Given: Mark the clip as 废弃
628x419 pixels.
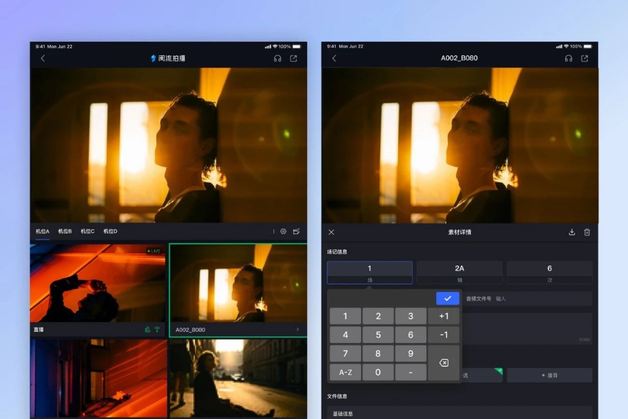Looking at the screenshot, I should 549,375.
